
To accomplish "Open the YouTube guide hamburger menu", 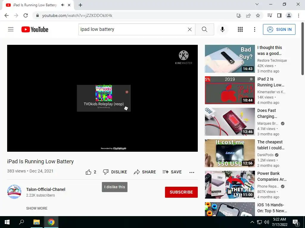I will click(11, 29).
